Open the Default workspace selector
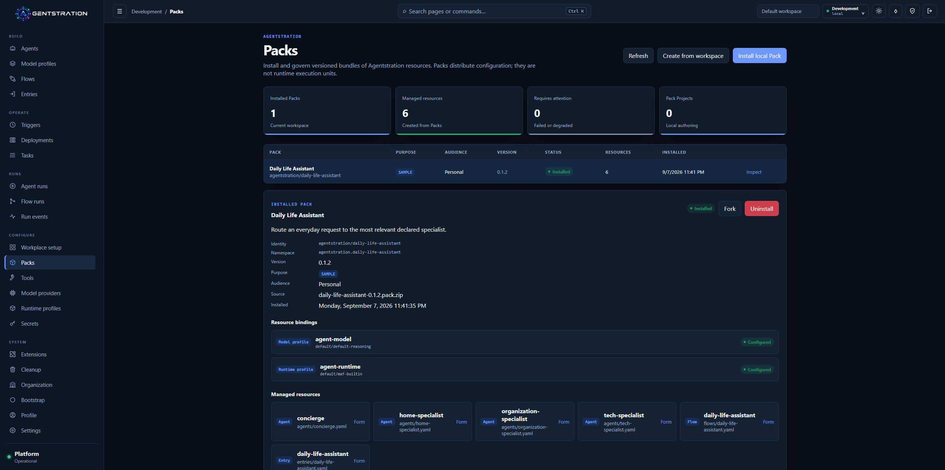 pos(788,11)
